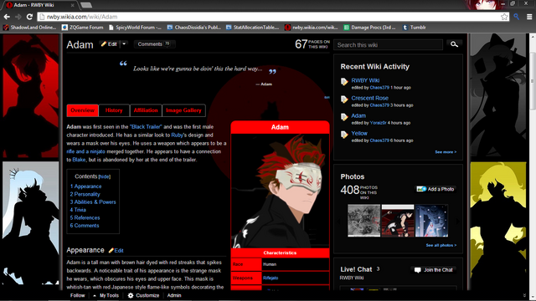Go back using browser back arrow
Viewport: 536px width, 301px height.
click(7, 17)
